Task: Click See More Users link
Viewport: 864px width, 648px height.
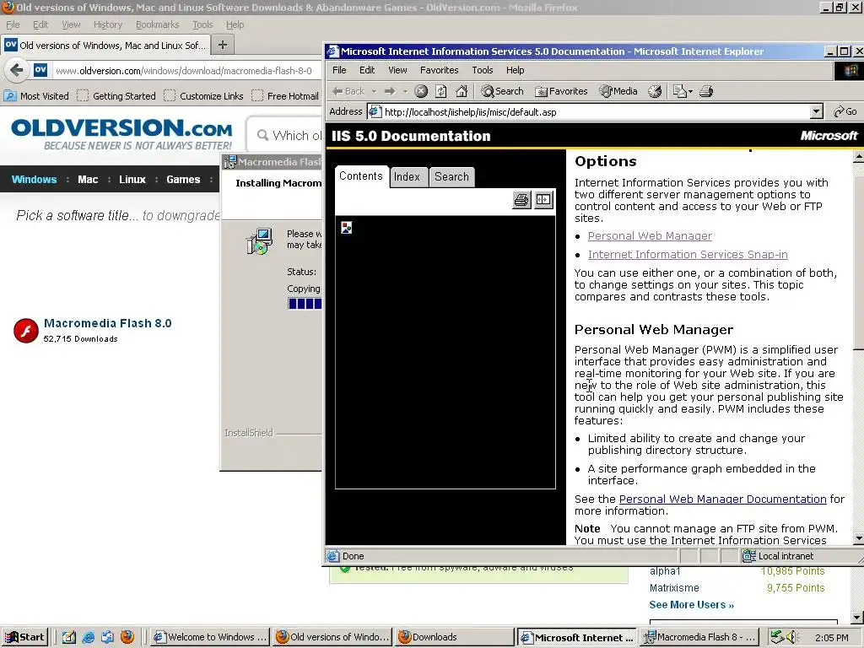Action: (692, 605)
